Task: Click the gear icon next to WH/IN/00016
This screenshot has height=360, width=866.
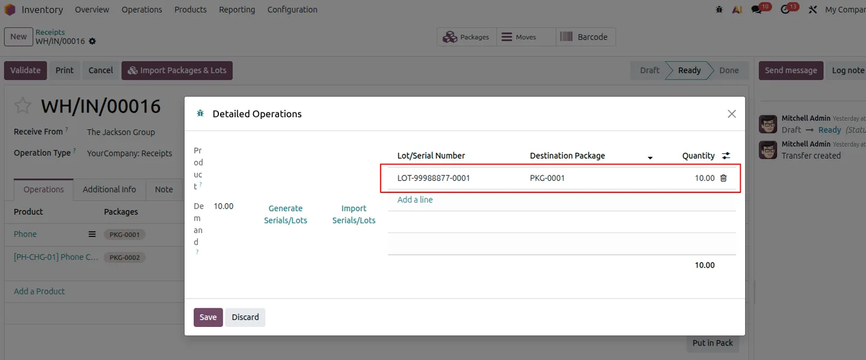Action: [92, 41]
